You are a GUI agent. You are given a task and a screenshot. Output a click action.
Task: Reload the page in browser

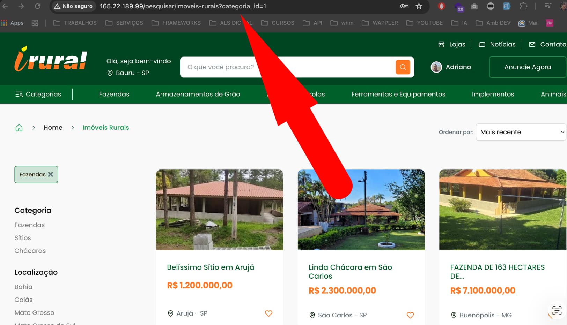coord(38,6)
